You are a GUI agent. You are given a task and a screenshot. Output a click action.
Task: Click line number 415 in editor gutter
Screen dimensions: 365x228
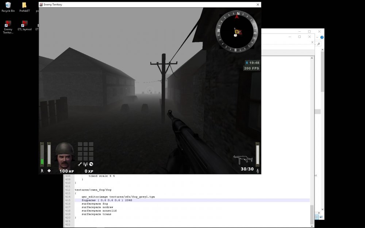click(68, 200)
